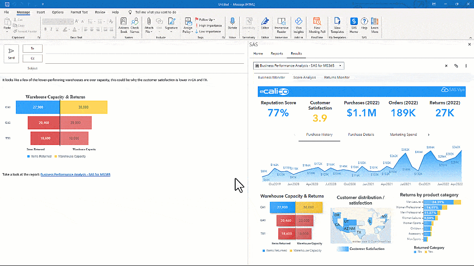This screenshot has width=474, height=266.
Task: Click the copy link icon beside report
Action: pyautogui.click(x=456, y=66)
